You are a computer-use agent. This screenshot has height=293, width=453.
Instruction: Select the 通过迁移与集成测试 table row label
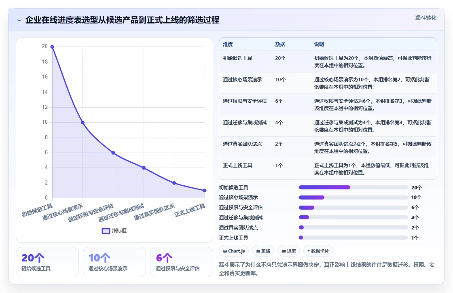[245, 123]
